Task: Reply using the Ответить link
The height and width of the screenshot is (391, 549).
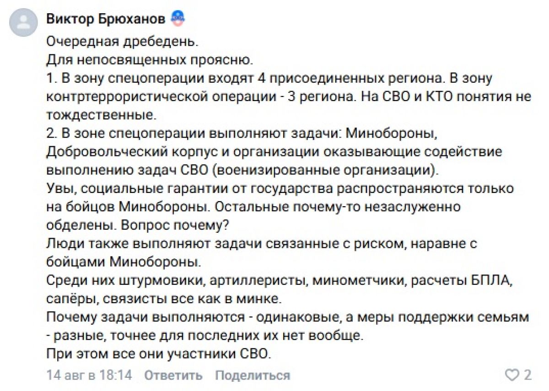Action: (x=173, y=376)
